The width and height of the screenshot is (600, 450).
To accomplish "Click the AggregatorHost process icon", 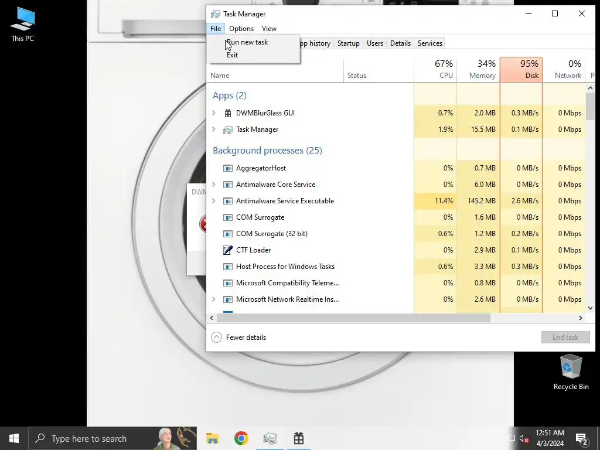I will point(228,168).
